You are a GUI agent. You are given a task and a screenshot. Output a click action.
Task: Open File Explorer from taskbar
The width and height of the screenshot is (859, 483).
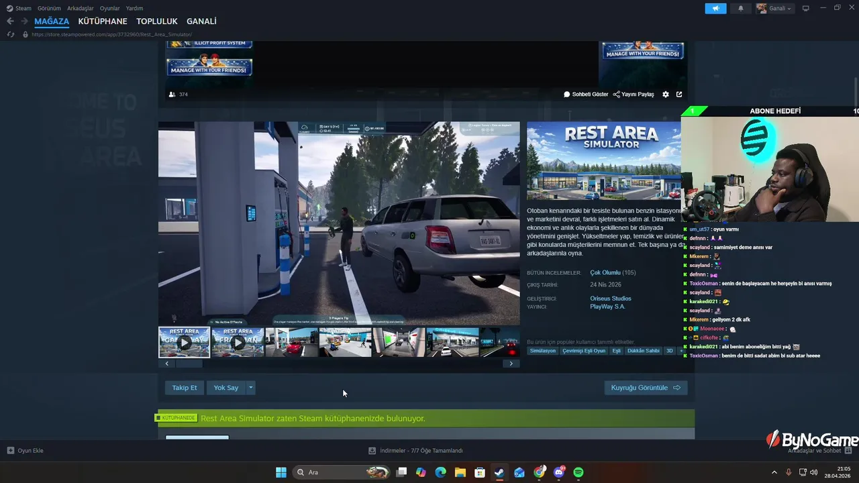460,472
